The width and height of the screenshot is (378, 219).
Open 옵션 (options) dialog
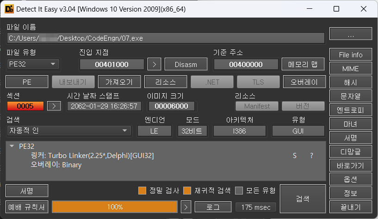pyautogui.click(x=351, y=179)
